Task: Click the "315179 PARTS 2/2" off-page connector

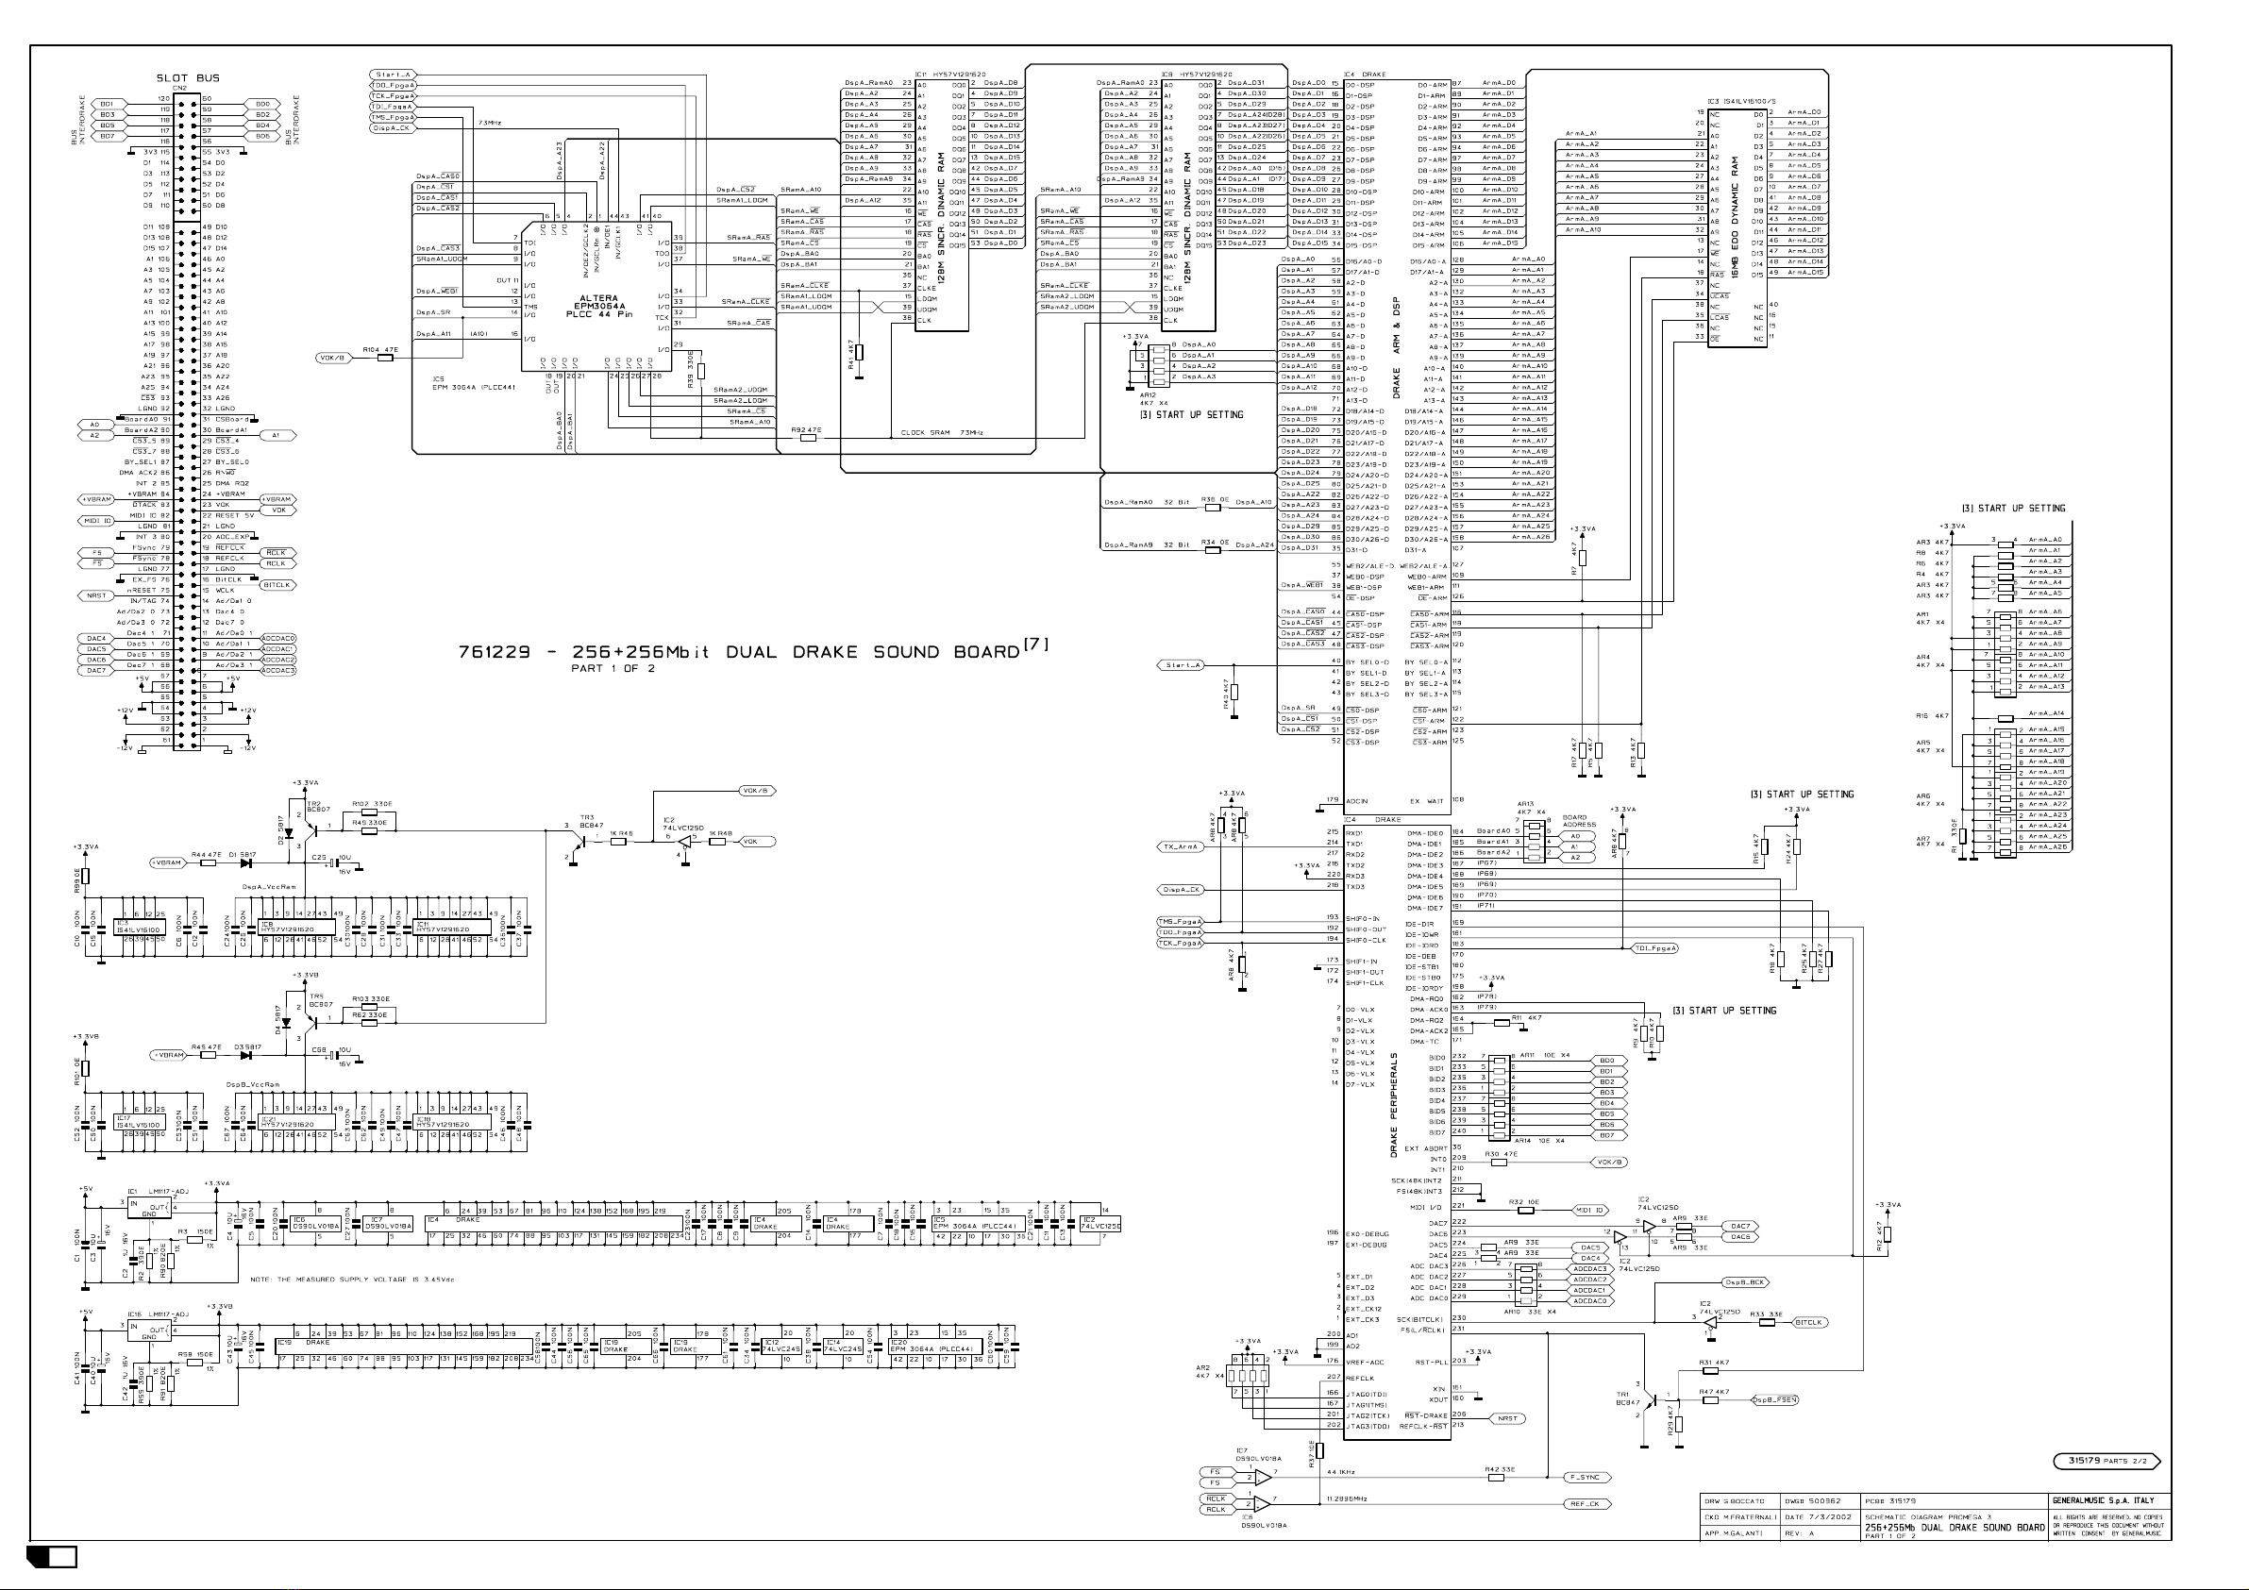Action: point(2106,1461)
